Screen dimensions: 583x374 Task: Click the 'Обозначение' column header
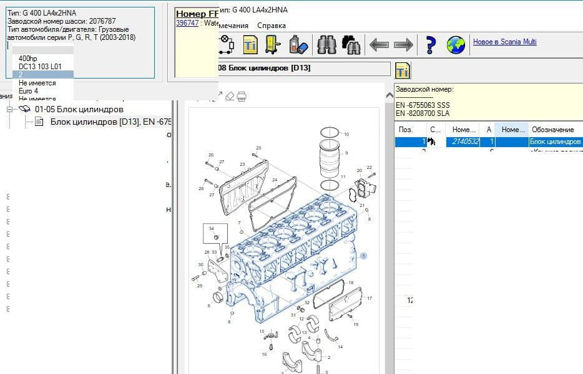[552, 130]
